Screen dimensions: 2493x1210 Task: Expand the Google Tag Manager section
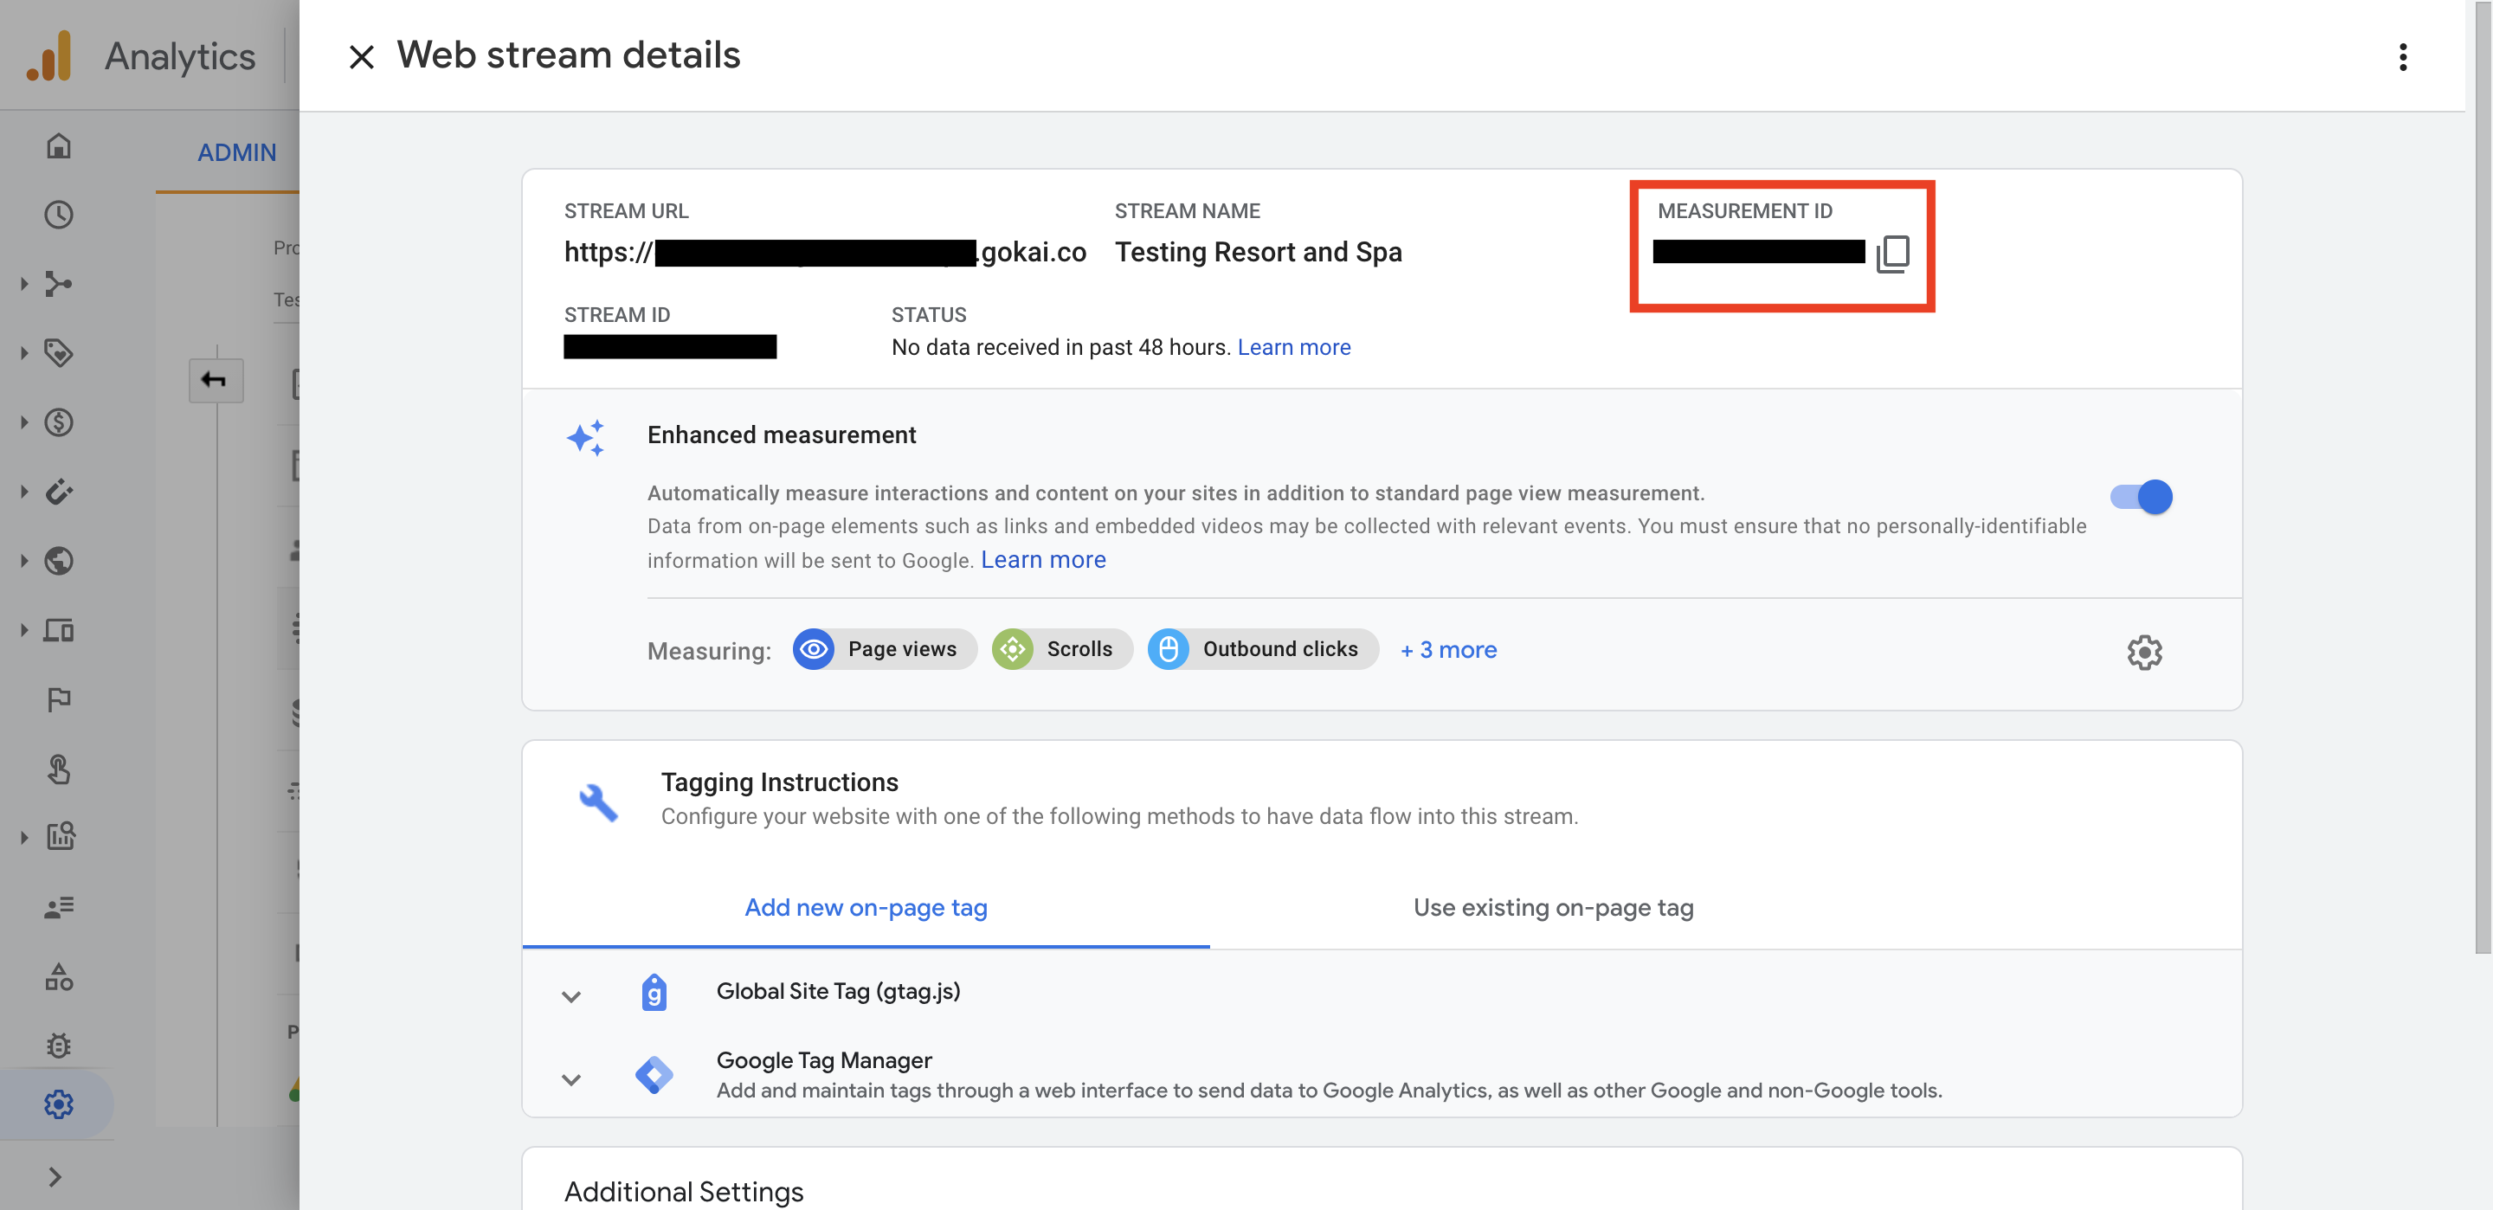[x=571, y=1078]
